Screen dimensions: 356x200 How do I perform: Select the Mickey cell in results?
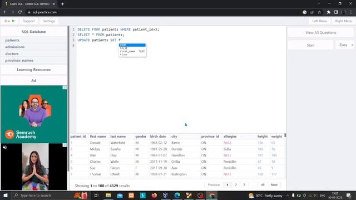pos(95,149)
